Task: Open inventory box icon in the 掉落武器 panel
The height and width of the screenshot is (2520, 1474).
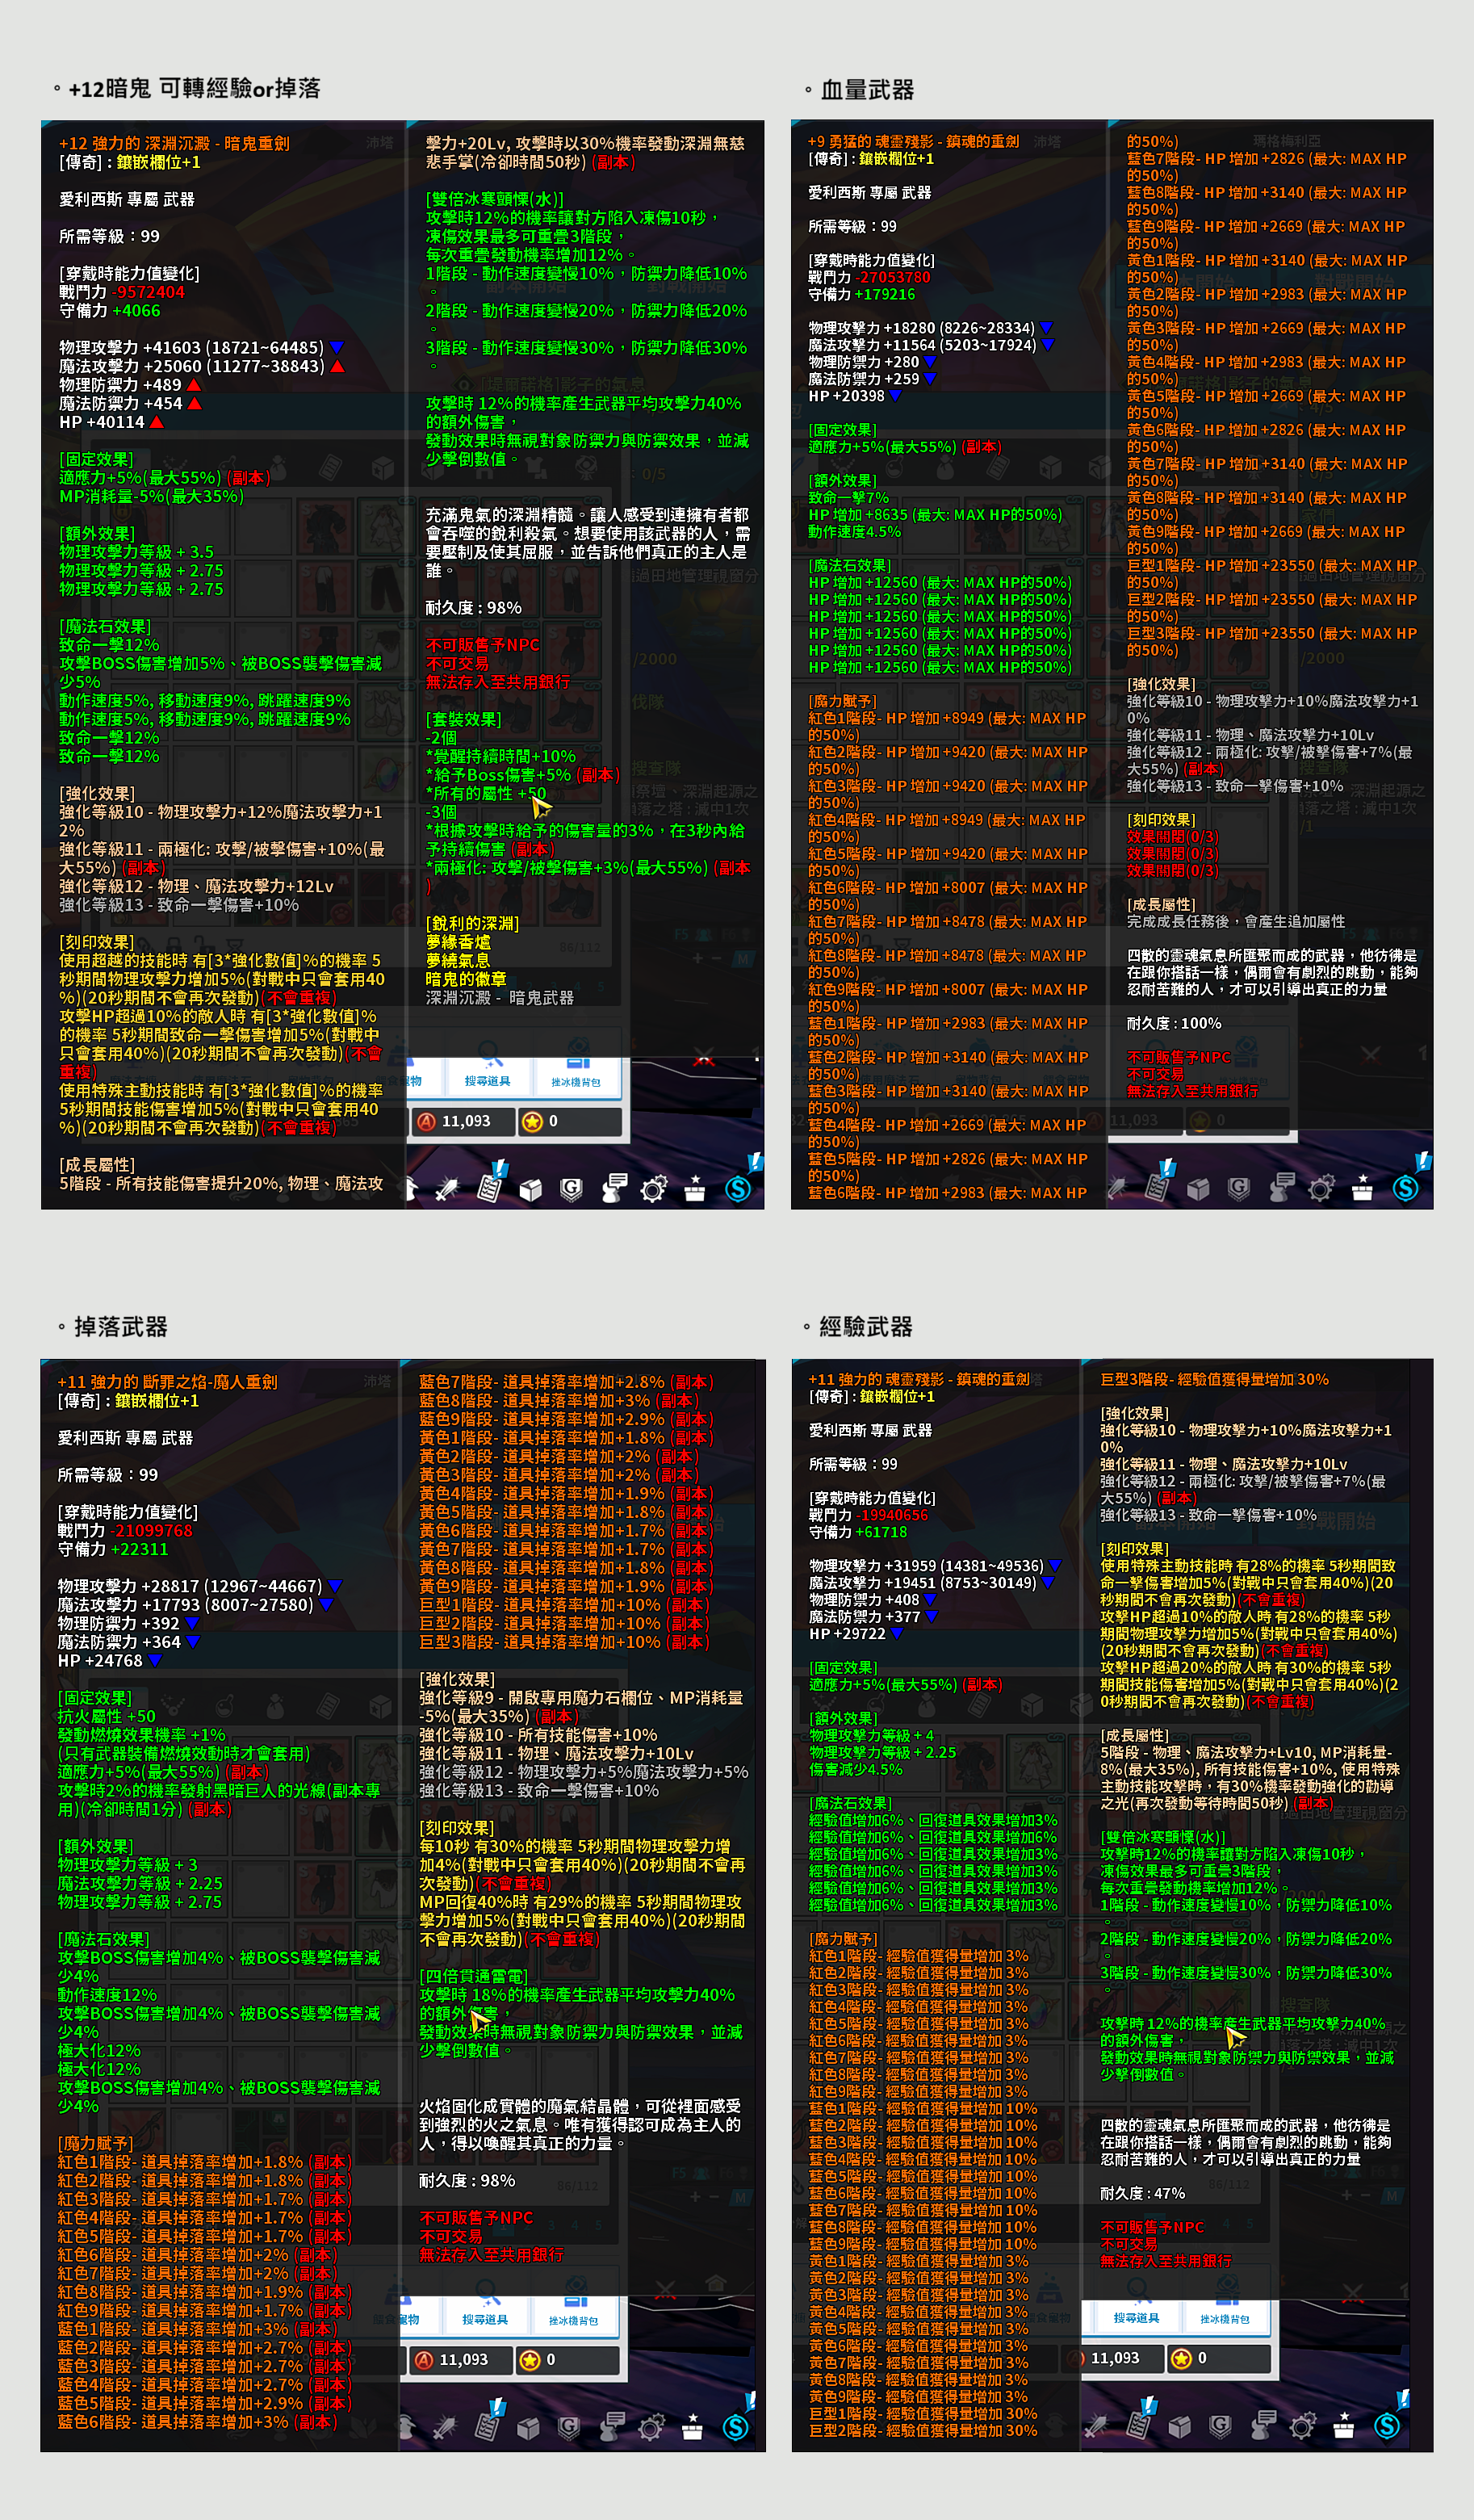Action: (x=528, y=2427)
